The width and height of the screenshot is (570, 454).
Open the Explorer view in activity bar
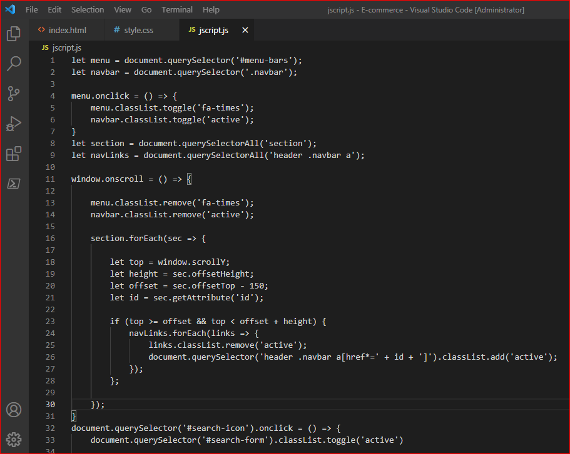[14, 33]
